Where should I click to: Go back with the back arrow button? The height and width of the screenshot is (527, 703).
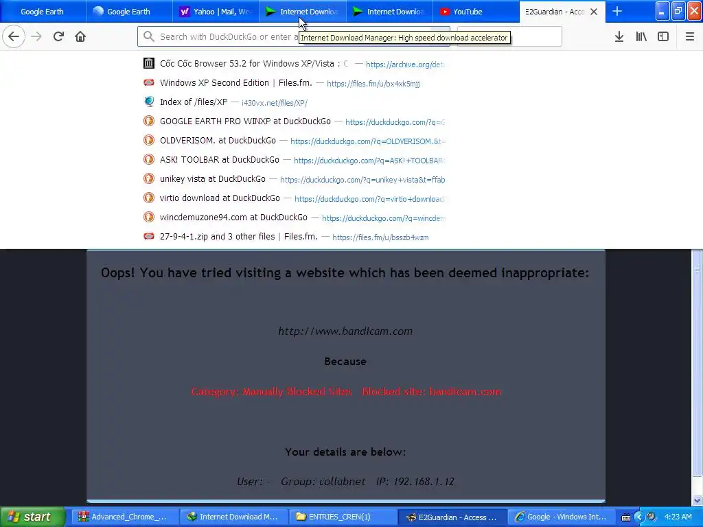(14, 36)
